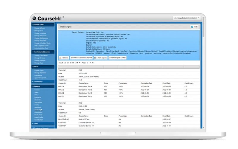Click the BULK-4 course ID cell
This screenshot has height=149, width=238.
click(x=61, y=86)
